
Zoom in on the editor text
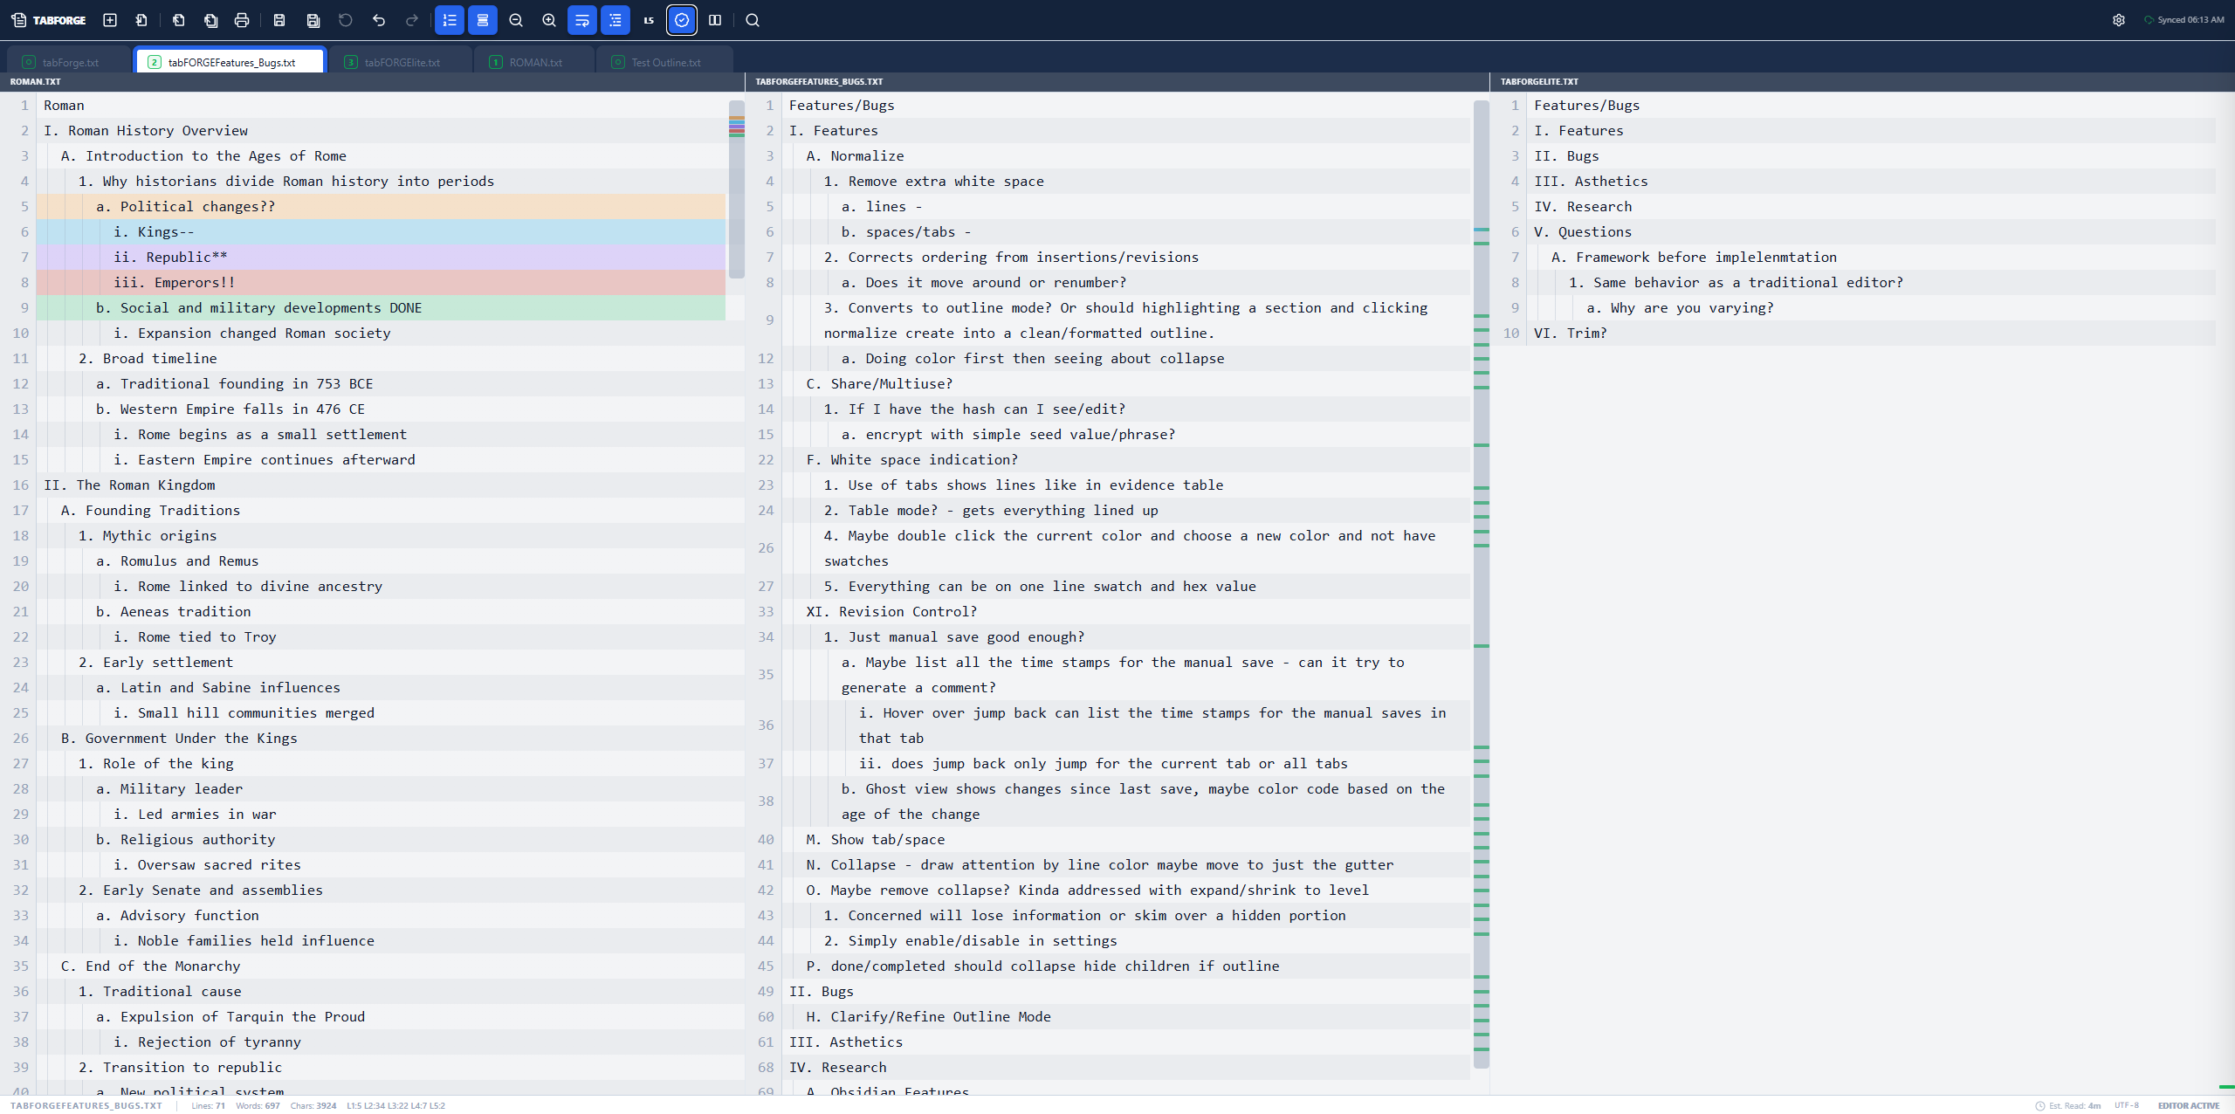coord(549,20)
